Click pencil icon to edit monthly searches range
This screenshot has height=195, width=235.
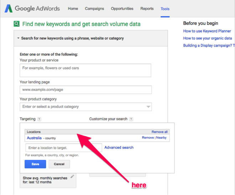(x=72, y=177)
